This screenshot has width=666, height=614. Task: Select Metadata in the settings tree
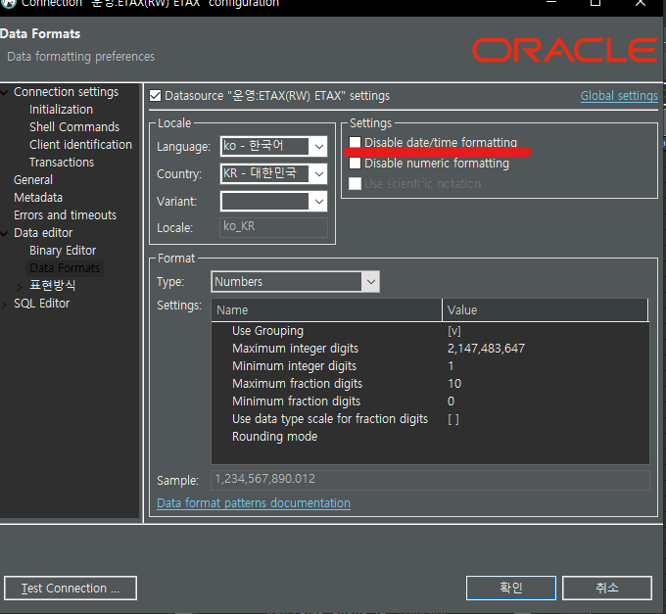(38, 198)
